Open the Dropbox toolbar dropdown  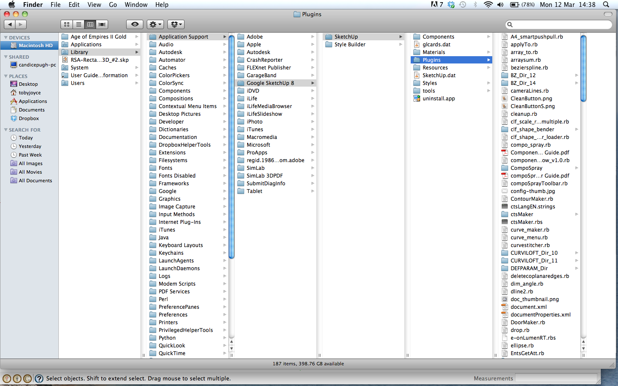(x=176, y=24)
